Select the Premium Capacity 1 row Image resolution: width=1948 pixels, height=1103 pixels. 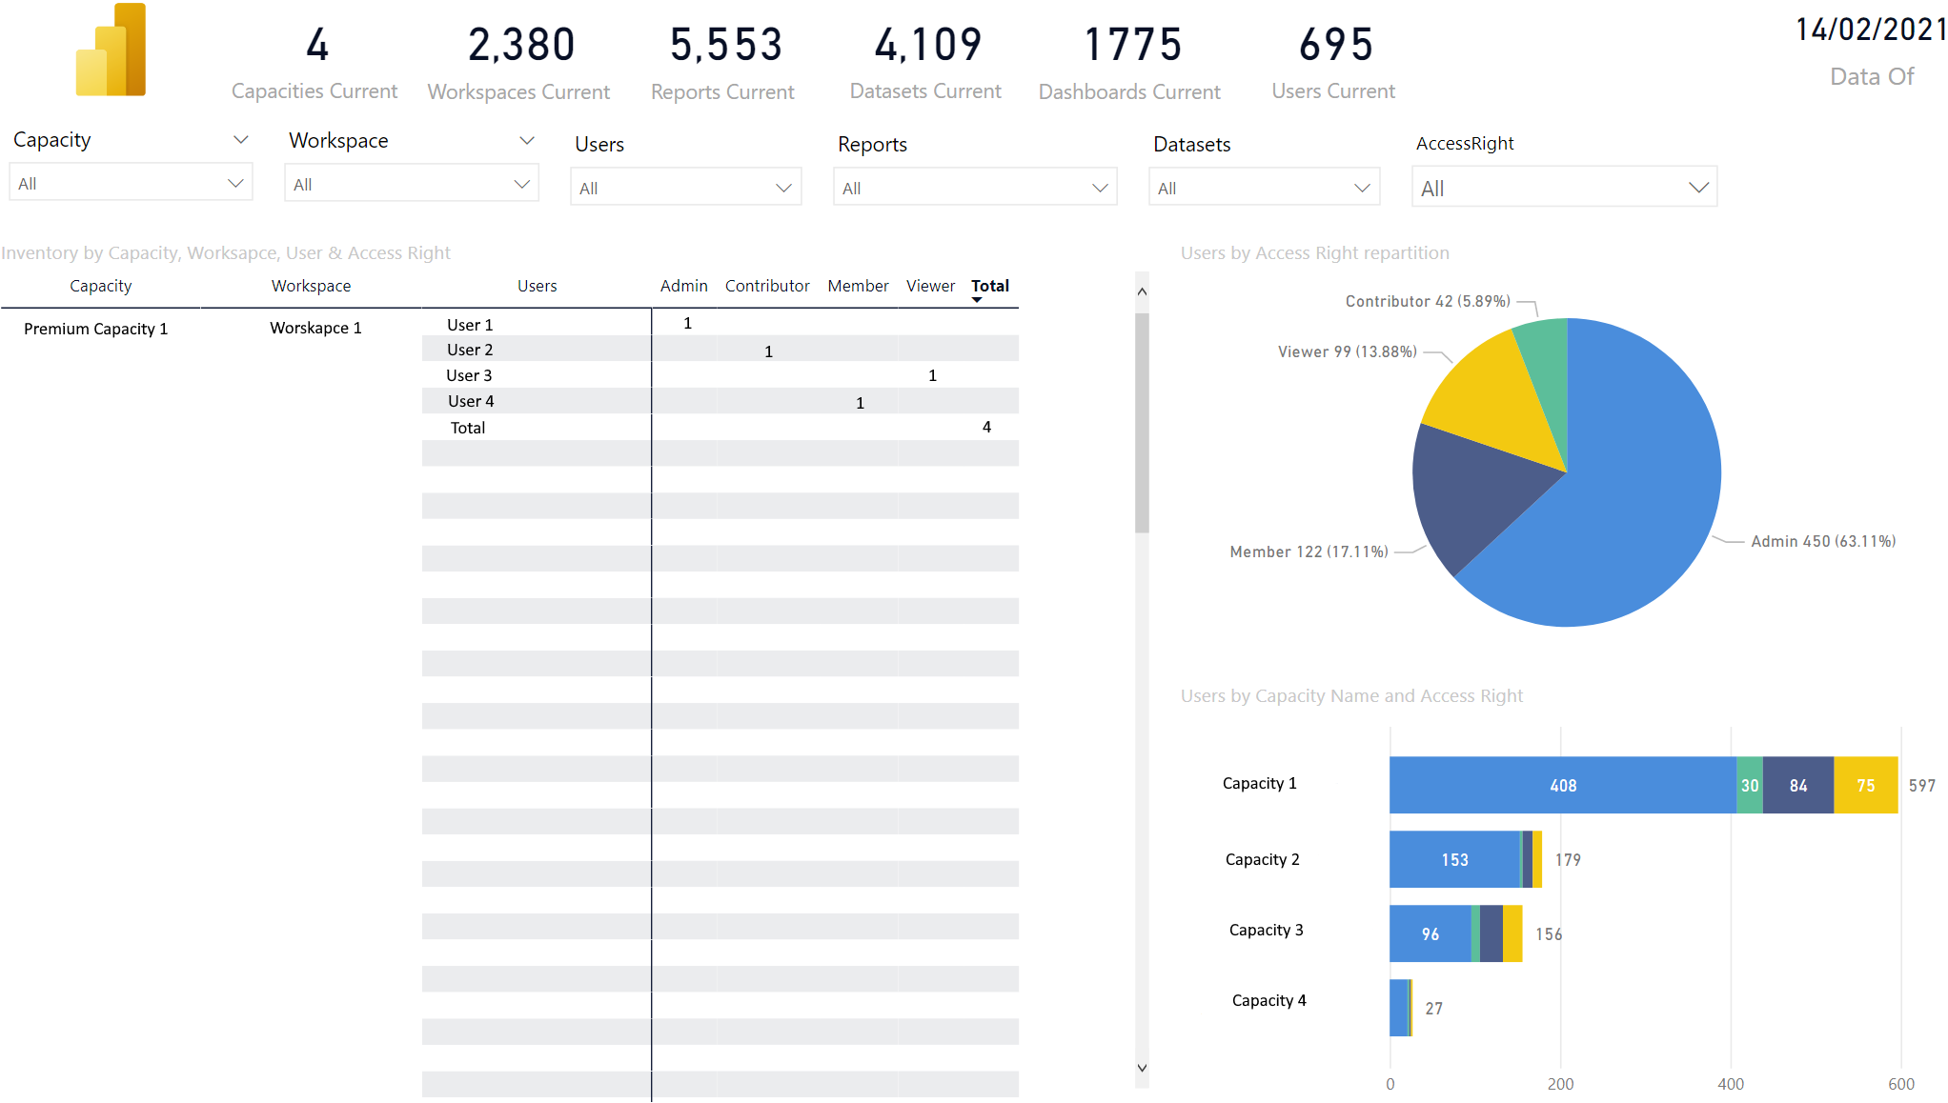coord(95,329)
